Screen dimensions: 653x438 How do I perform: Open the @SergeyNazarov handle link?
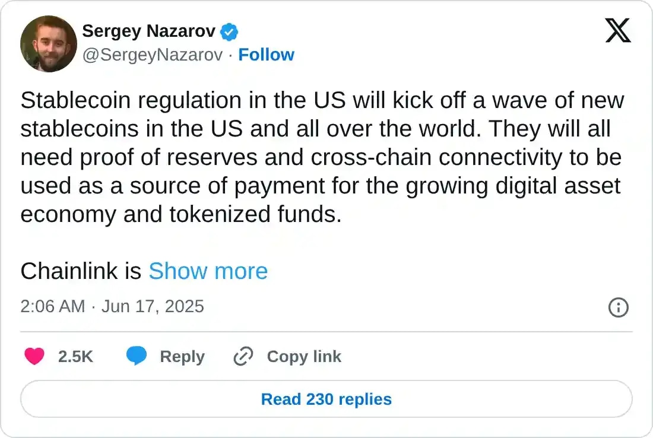click(153, 55)
